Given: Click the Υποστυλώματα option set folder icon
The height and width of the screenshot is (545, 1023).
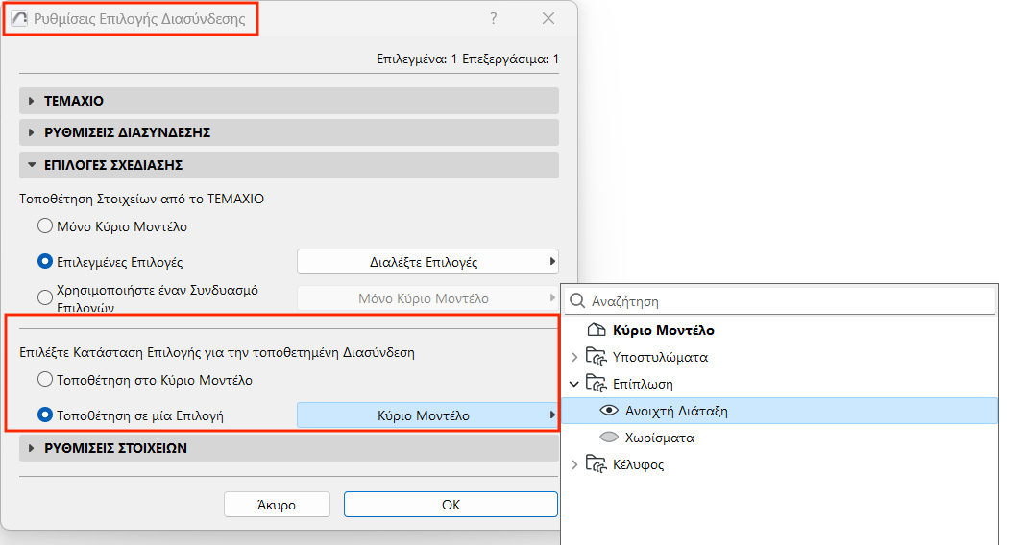Looking at the screenshot, I should [x=599, y=357].
